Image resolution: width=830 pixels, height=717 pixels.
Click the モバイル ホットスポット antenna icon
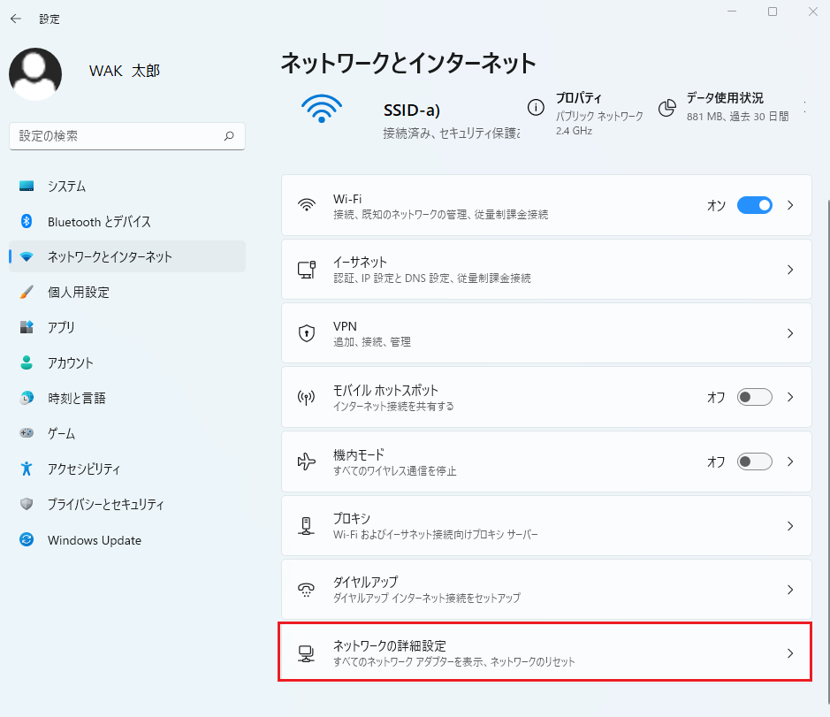[x=307, y=397]
